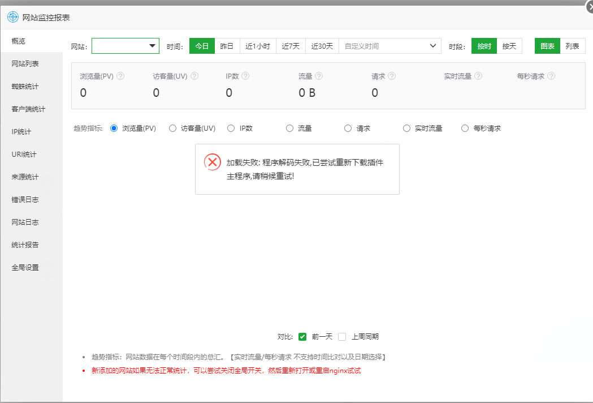Select the 访客量(UV) trend radio button
Screen dimensions: 593x403
(172, 128)
